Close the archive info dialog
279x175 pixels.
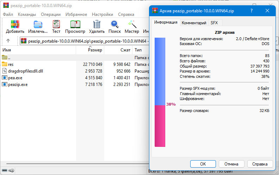point(267,11)
